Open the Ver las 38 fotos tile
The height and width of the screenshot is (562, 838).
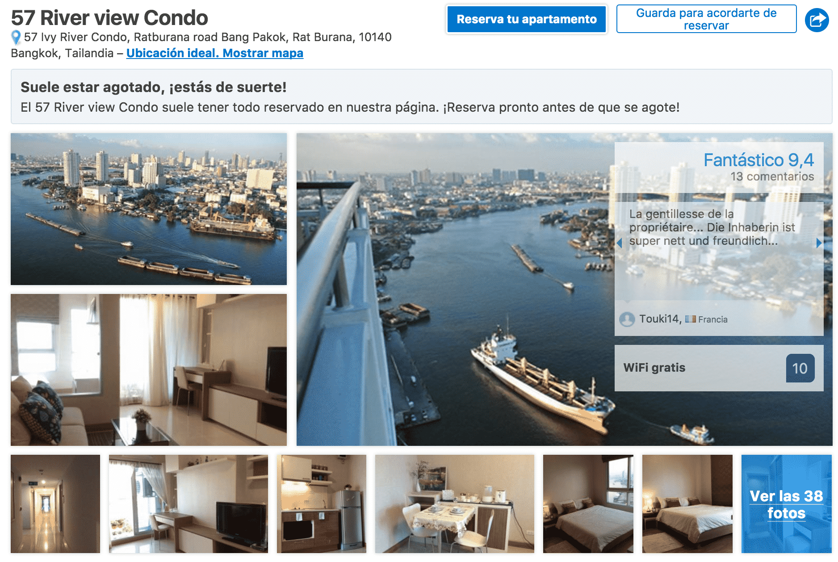[x=786, y=504]
